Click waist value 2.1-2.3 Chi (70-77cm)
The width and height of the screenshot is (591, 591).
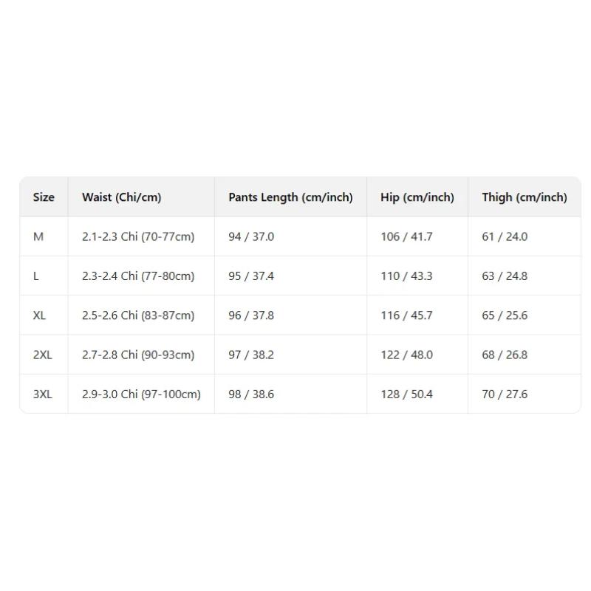138,236
